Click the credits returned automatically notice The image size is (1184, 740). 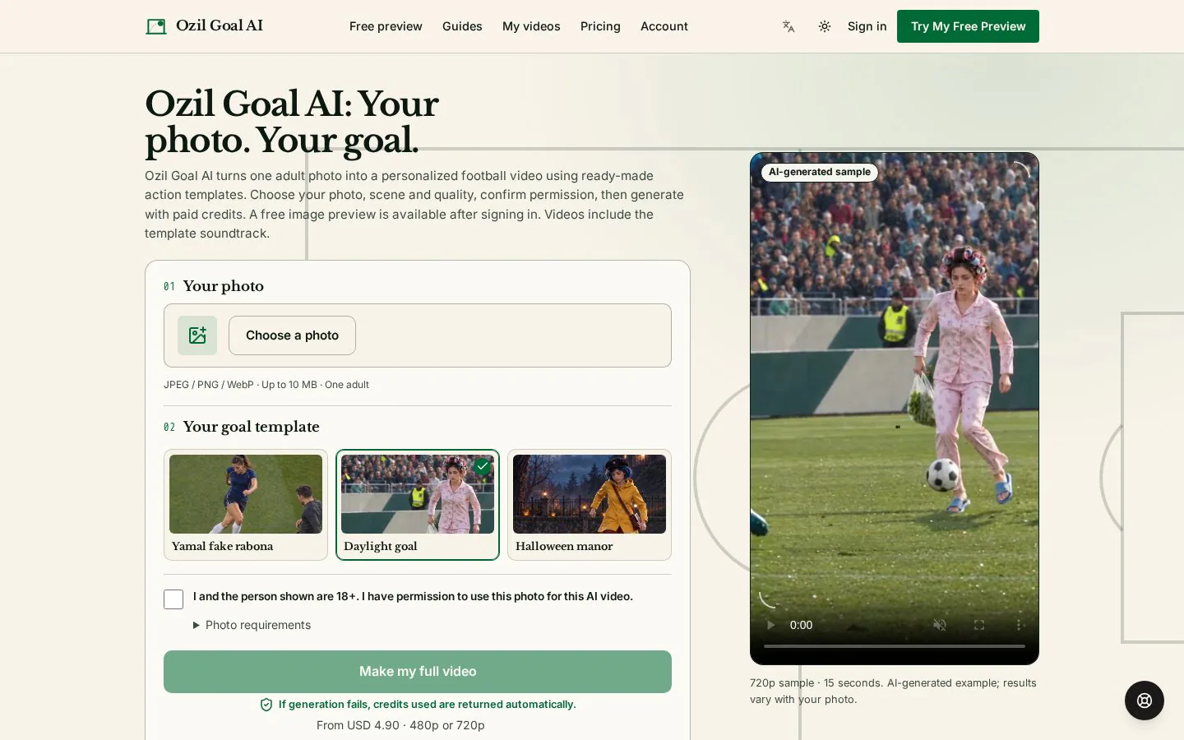click(427, 705)
